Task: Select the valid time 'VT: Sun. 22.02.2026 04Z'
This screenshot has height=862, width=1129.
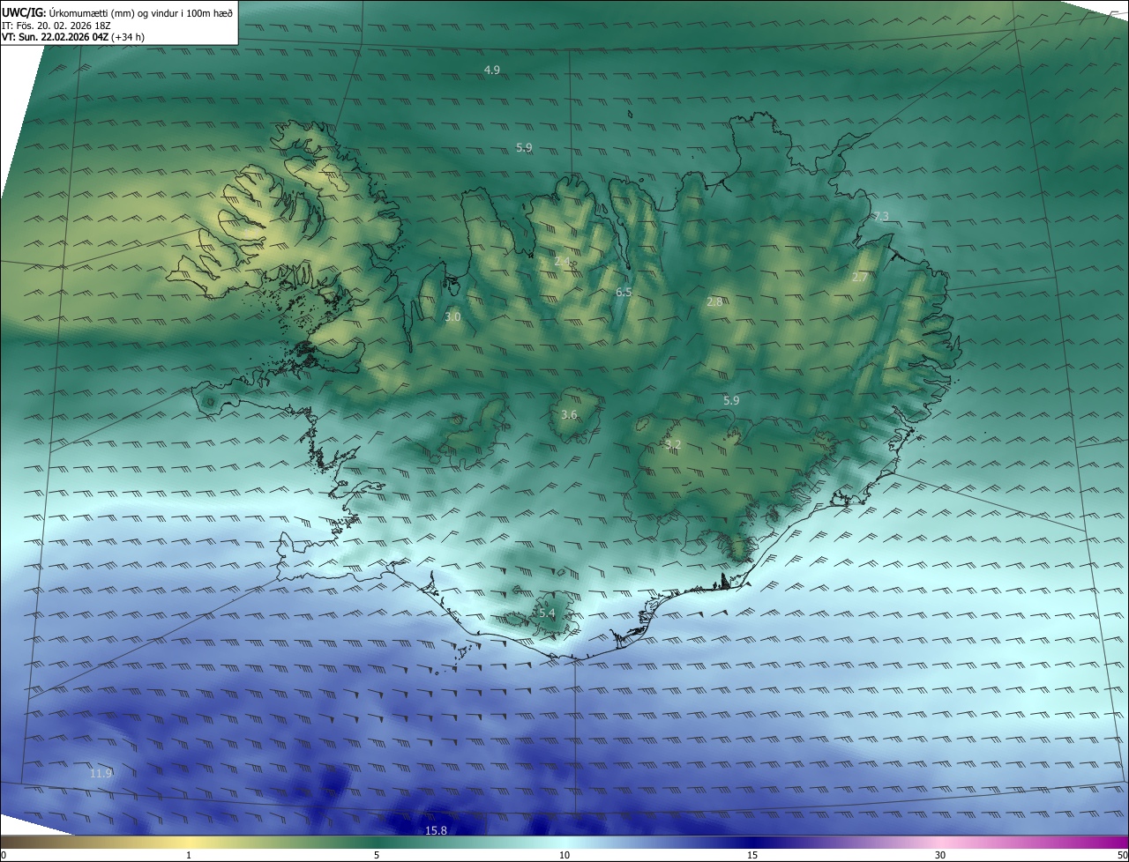Action: coord(55,37)
